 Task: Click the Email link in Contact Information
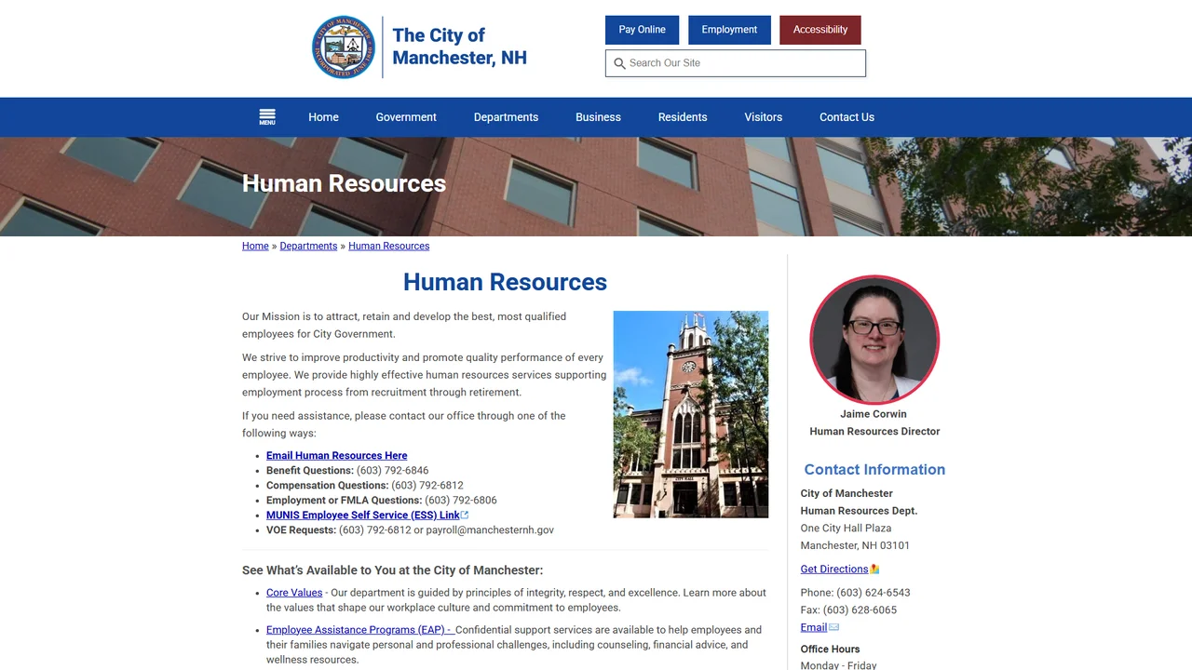(814, 627)
